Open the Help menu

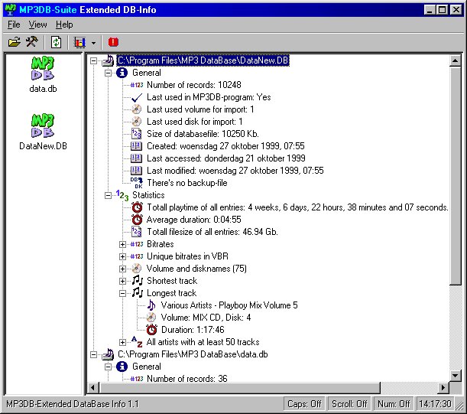64,24
